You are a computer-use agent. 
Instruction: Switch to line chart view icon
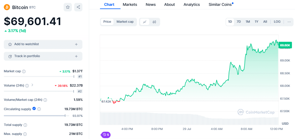pos(145,22)
